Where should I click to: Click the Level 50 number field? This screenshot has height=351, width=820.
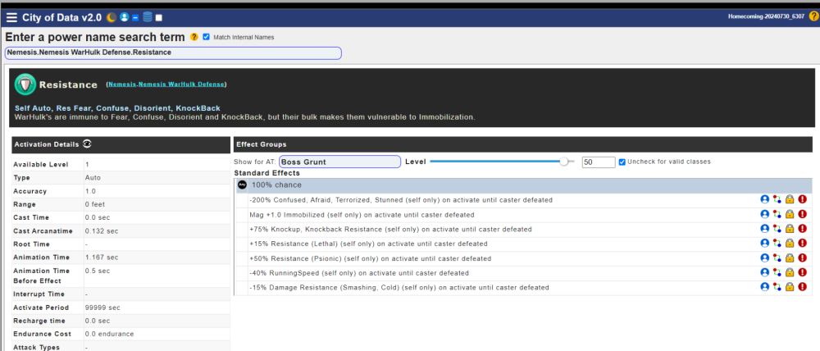(598, 162)
